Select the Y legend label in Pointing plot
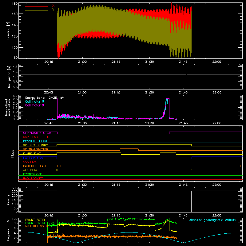The image size is (246, 246). point(53,10)
